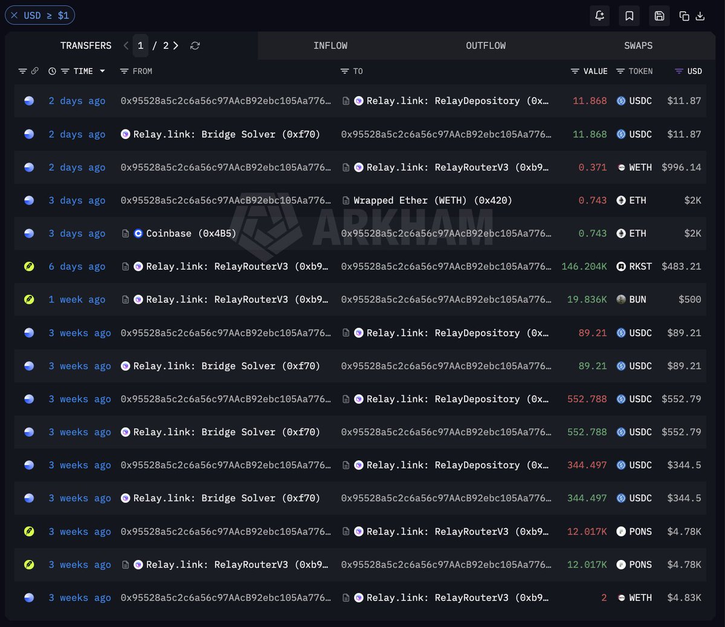Viewport: 725px width, 627px height.
Task: Switch to the OUTFLOW tab
Action: (486, 45)
